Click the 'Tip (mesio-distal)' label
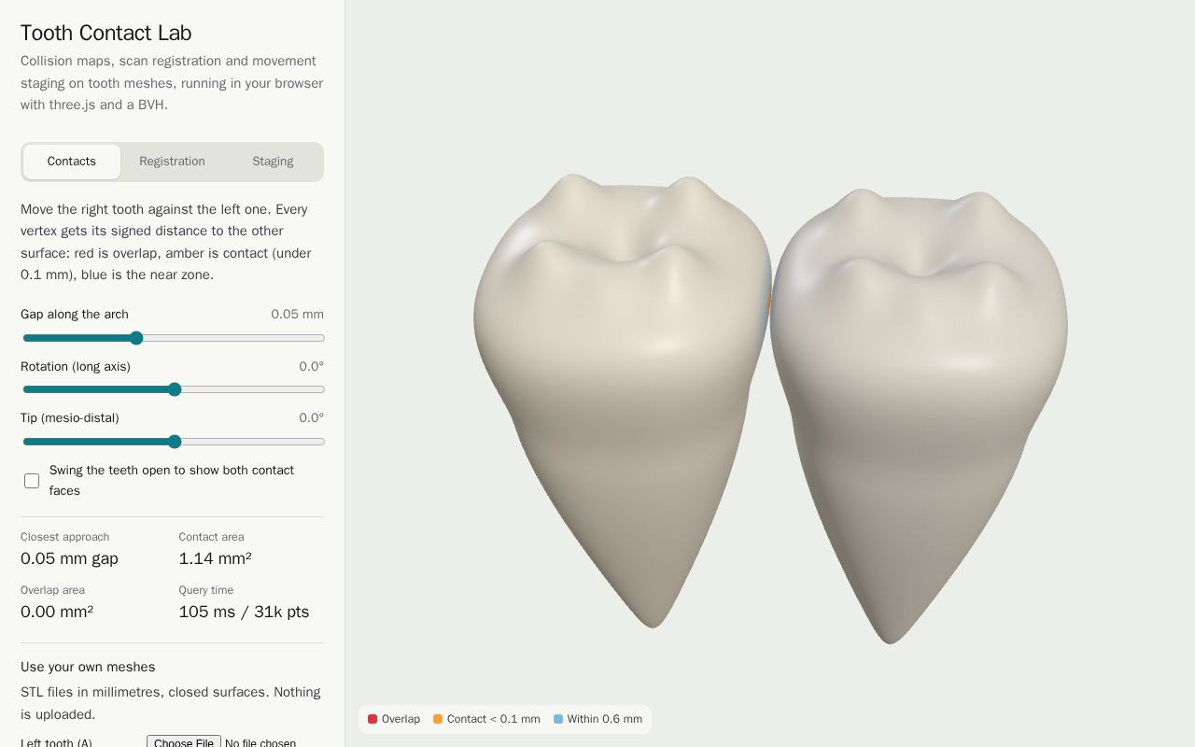The image size is (1195, 747). 70,418
